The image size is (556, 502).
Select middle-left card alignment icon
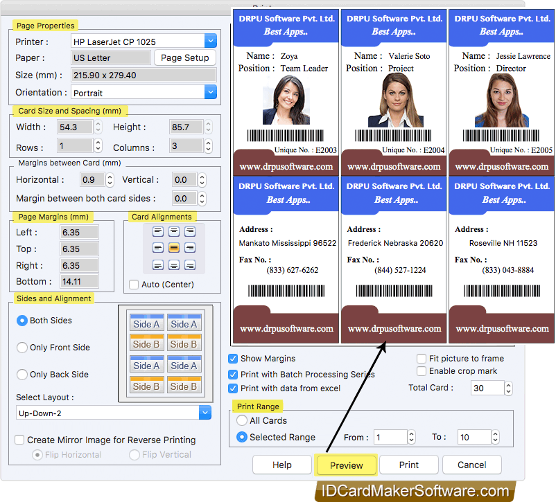point(158,248)
